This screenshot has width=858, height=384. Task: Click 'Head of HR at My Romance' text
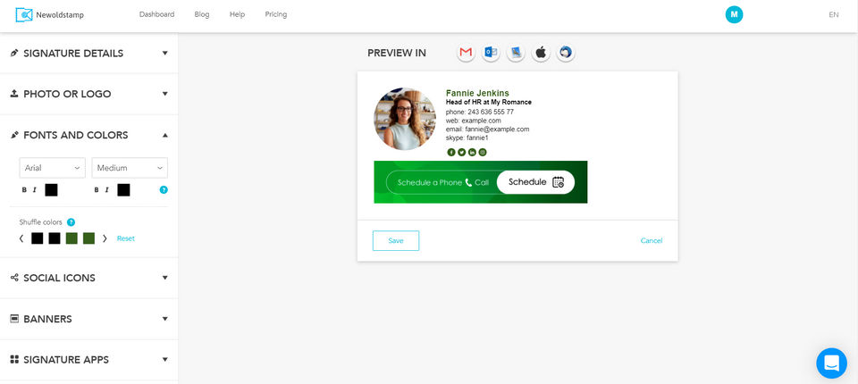tap(489, 103)
